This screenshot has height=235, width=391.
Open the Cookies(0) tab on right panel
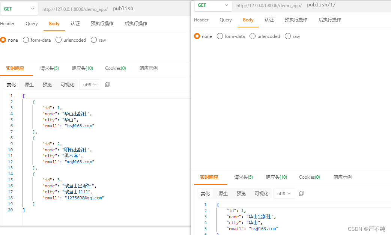tap(309, 177)
